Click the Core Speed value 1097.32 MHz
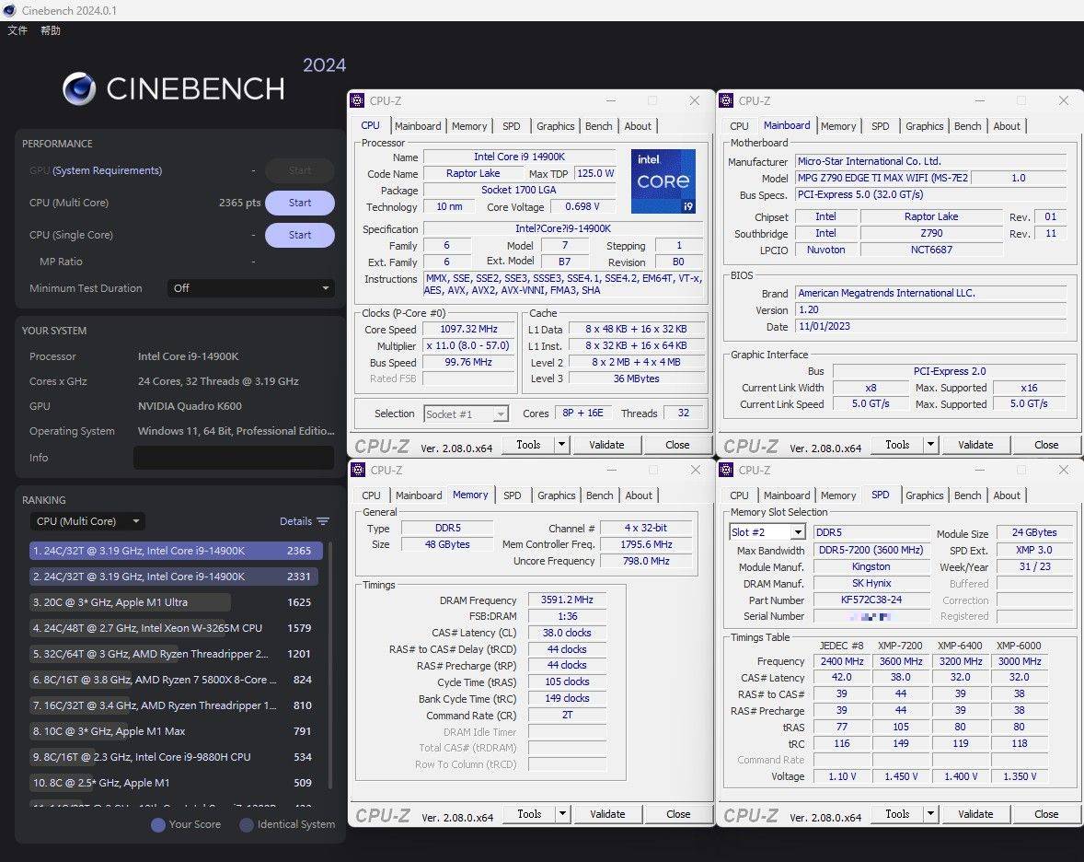The width and height of the screenshot is (1084, 862). [468, 330]
